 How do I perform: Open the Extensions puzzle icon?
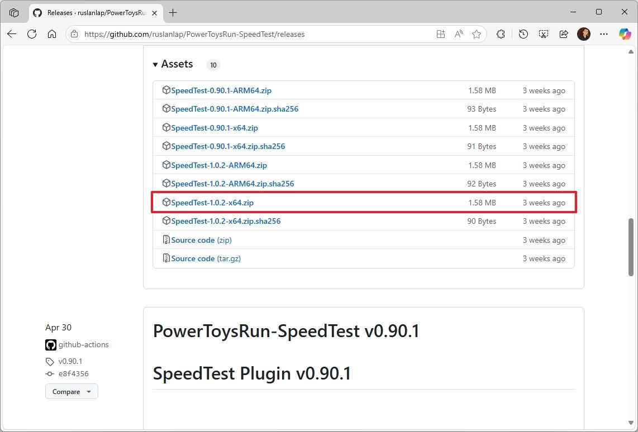coord(501,34)
